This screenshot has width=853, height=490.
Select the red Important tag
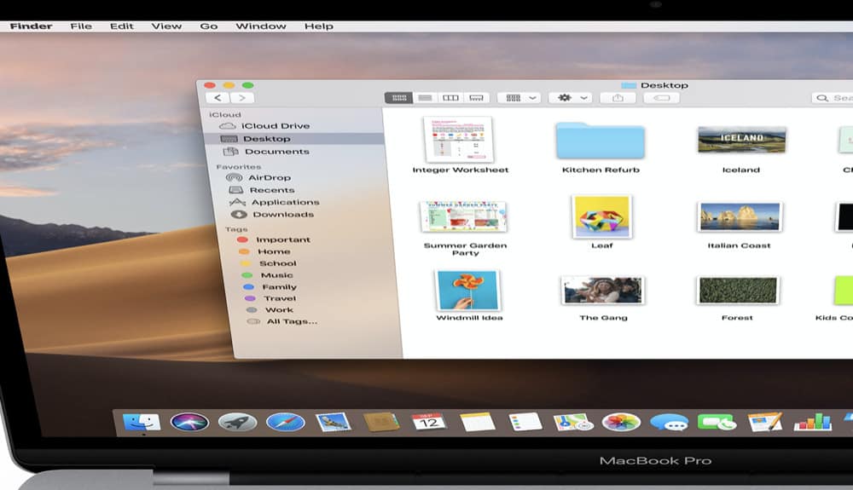click(x=274, y=239)
